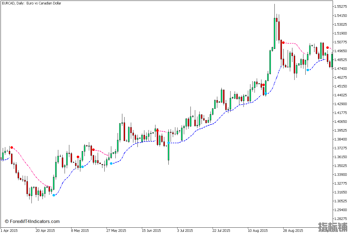Select the 1.28275 price axis label
The height and width of the screenshot is (234, 352).
[x=340, y=219]
